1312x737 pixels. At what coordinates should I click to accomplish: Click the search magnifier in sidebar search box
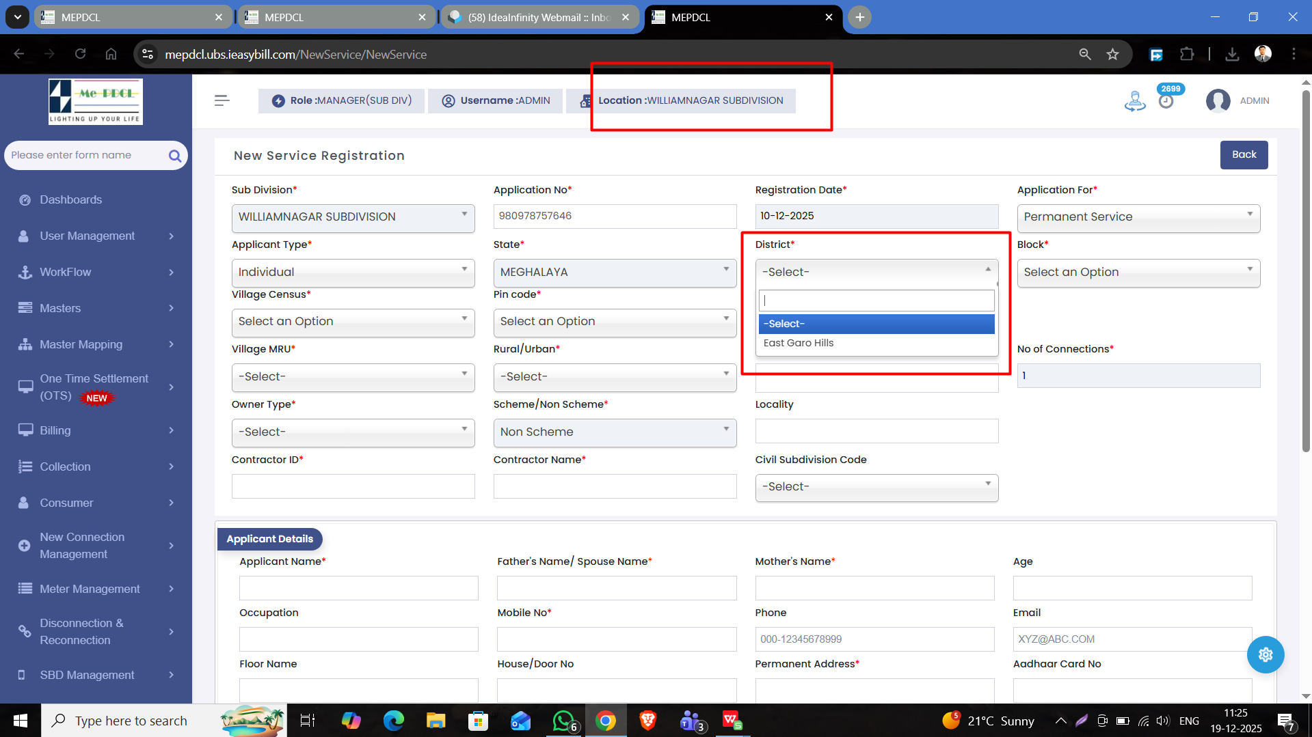click(x=175, y=156)
